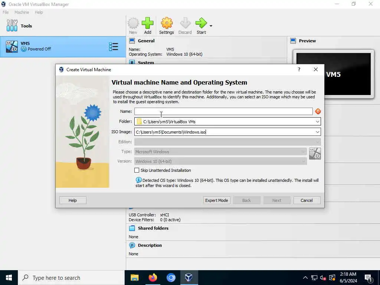Click the Shared folders header text

[153, 228]
